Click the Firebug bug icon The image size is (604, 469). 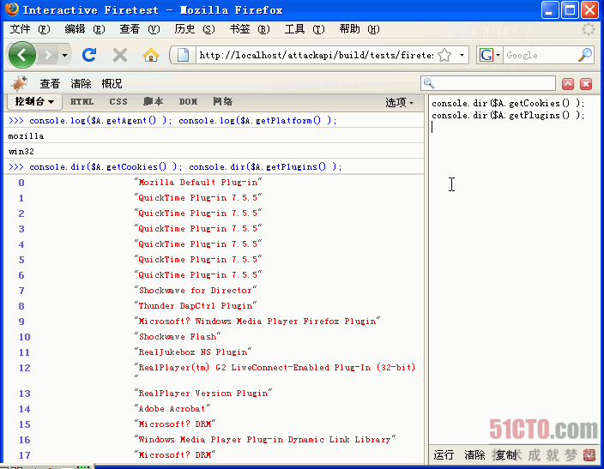19,83
